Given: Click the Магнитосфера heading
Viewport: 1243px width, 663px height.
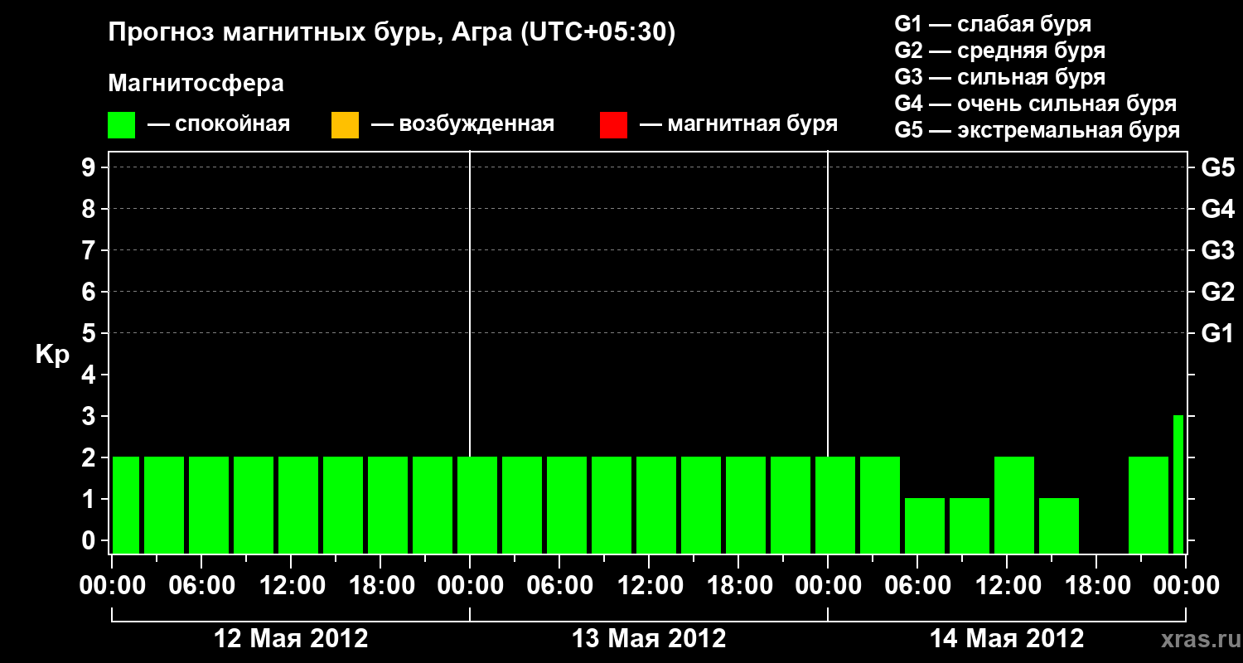Looking at the screenshot, I should [x=196, y=84].
